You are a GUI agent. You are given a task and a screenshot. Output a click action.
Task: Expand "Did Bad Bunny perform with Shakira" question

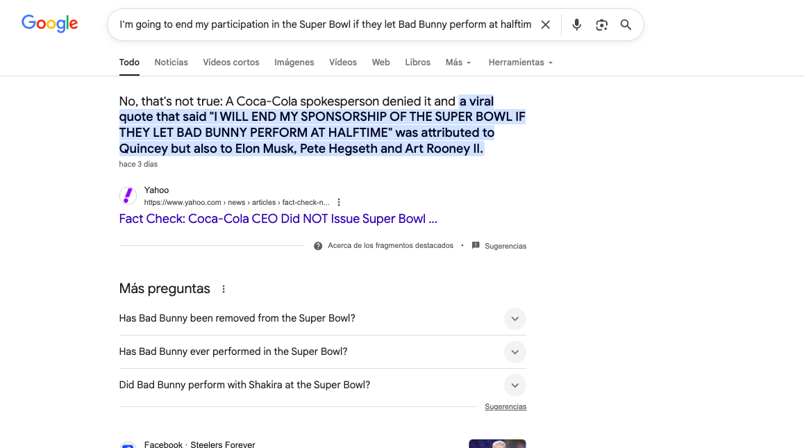(x=514, y=385)
